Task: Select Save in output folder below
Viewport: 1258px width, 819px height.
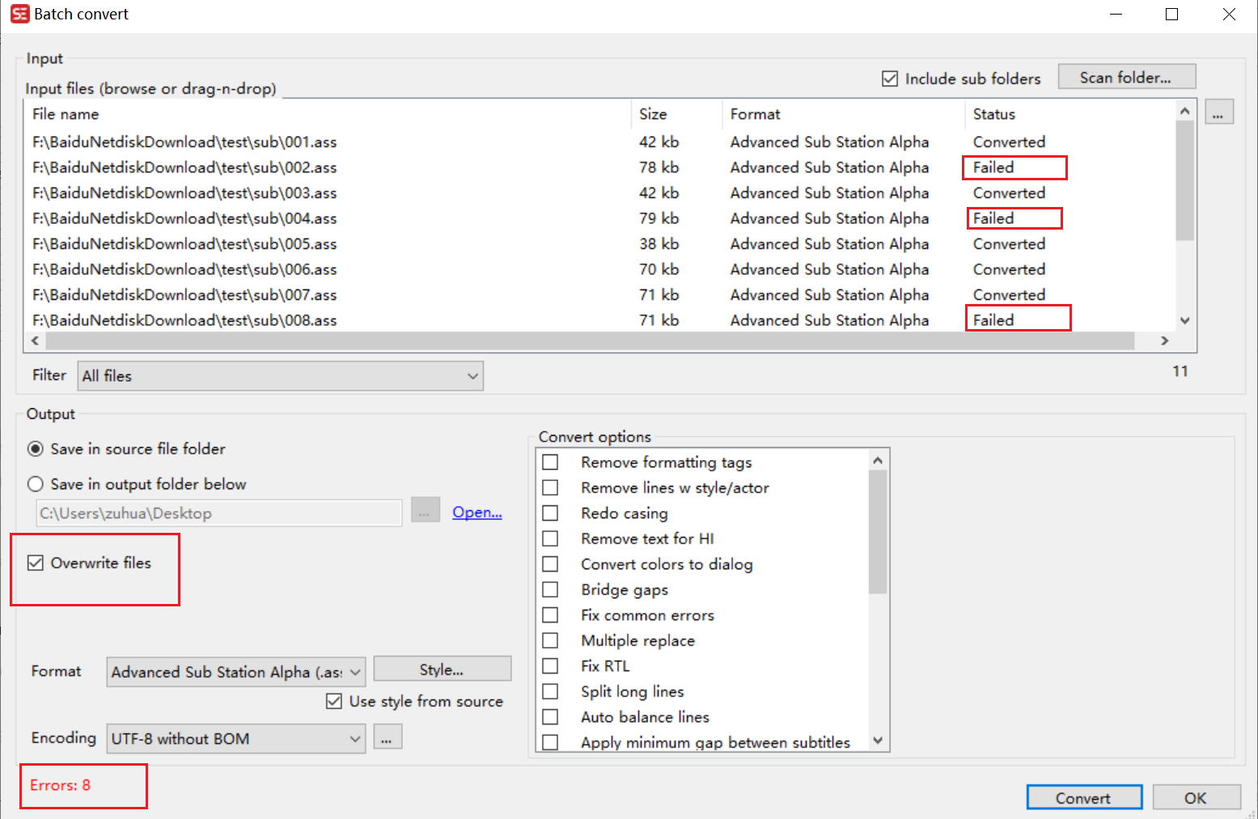Action: tap(36, 483)
